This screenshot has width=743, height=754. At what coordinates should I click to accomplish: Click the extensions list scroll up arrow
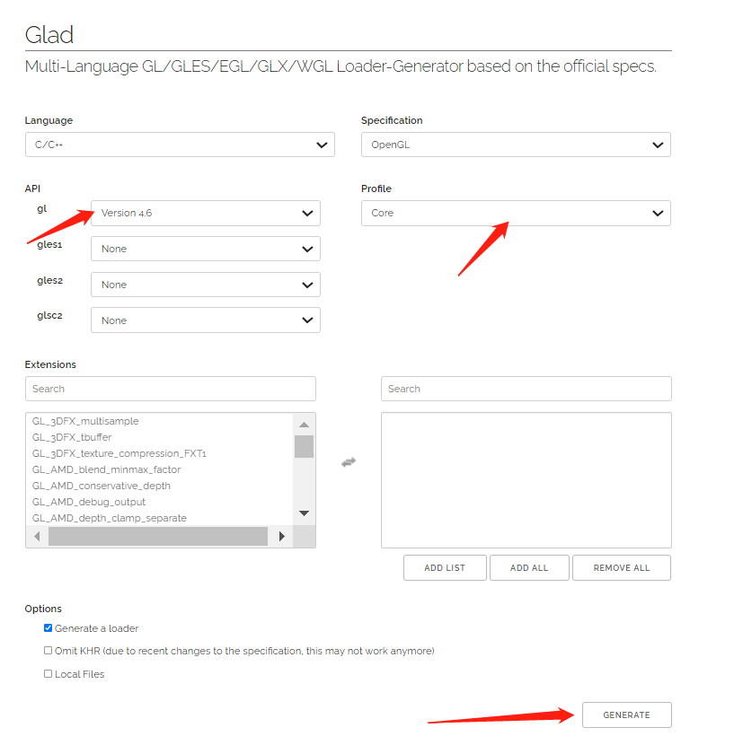point(304,425)
